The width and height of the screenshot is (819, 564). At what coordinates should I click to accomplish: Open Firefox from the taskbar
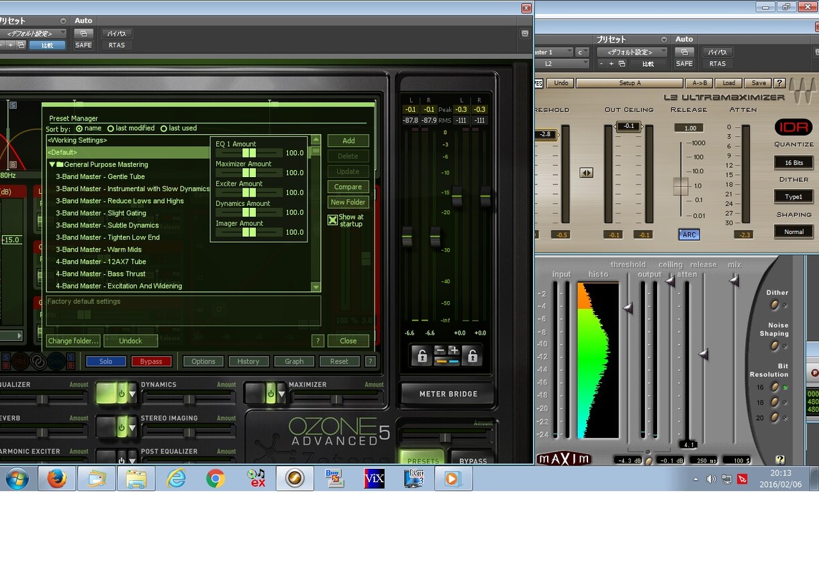(x=56, y=479)
